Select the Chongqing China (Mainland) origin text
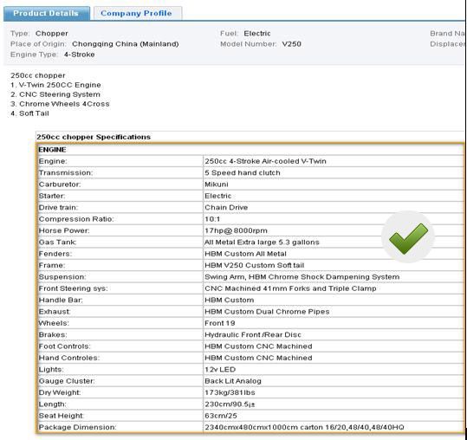Screen dimensions: 467x440 coord(126,44)
